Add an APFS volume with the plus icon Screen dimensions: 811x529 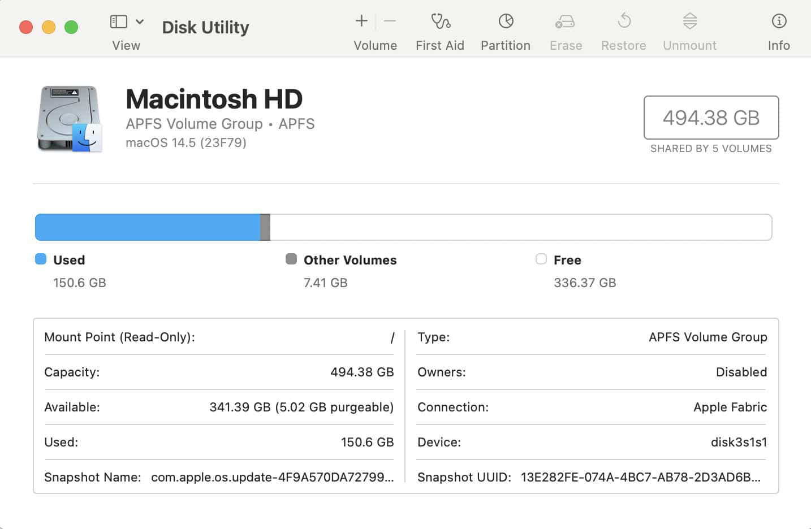pos(360,21)
